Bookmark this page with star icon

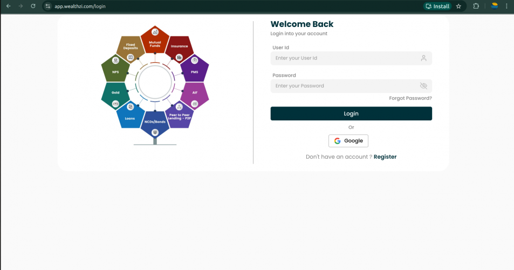(x=458, y=6)
